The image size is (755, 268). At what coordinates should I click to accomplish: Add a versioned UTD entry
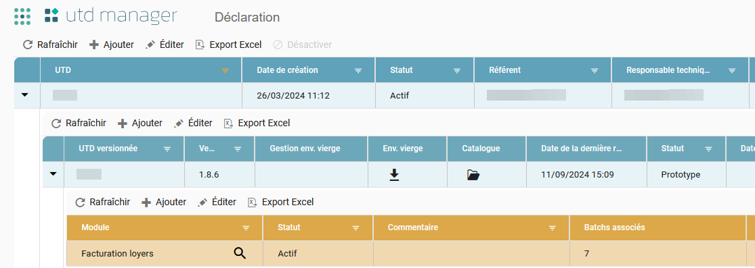(x=139, y=123)
